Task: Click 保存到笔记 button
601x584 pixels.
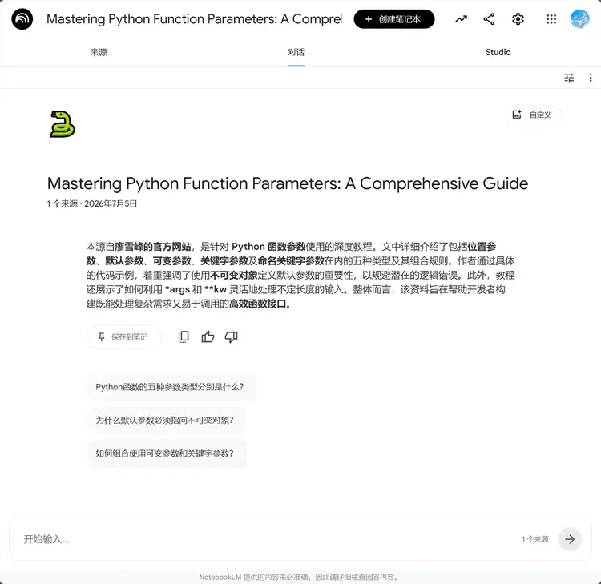Action: click(124, 336)
